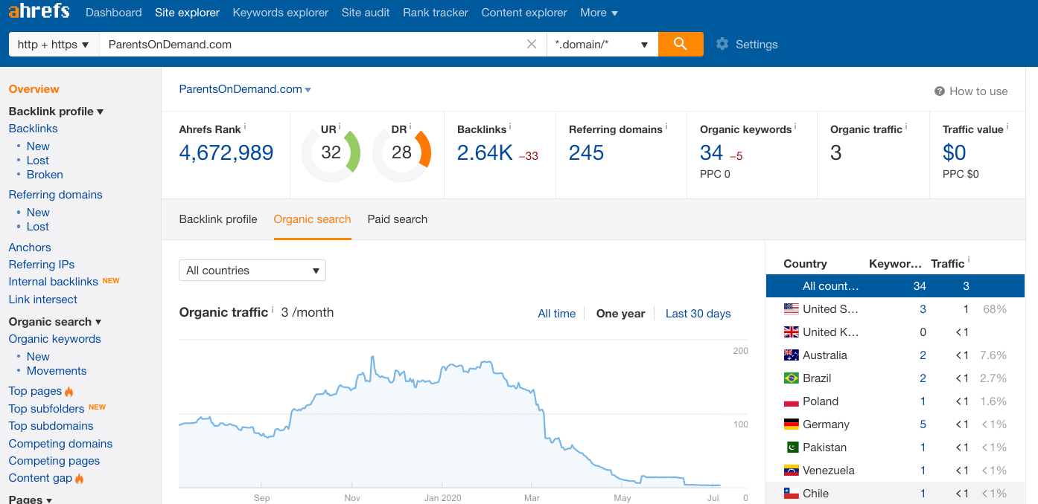This screenshot has height=504, width=1038.
Task: Expand the ParentsOnDemand.com domain dropdown
Action: [x=245, y=89]
